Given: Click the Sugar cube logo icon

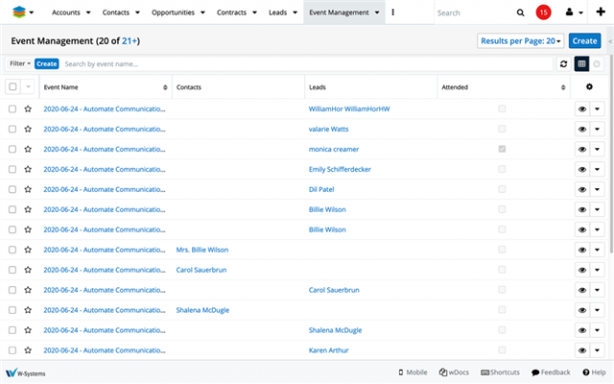Looking at the screenshot, I should tap(19, 12).
